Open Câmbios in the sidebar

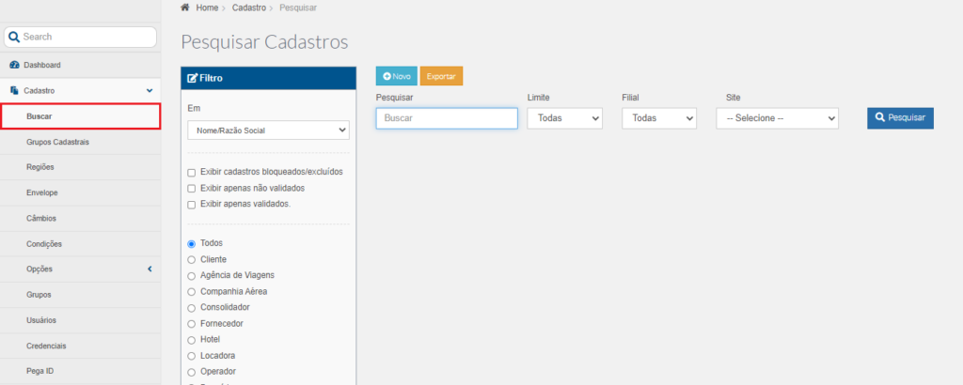[x=81, y=218]
